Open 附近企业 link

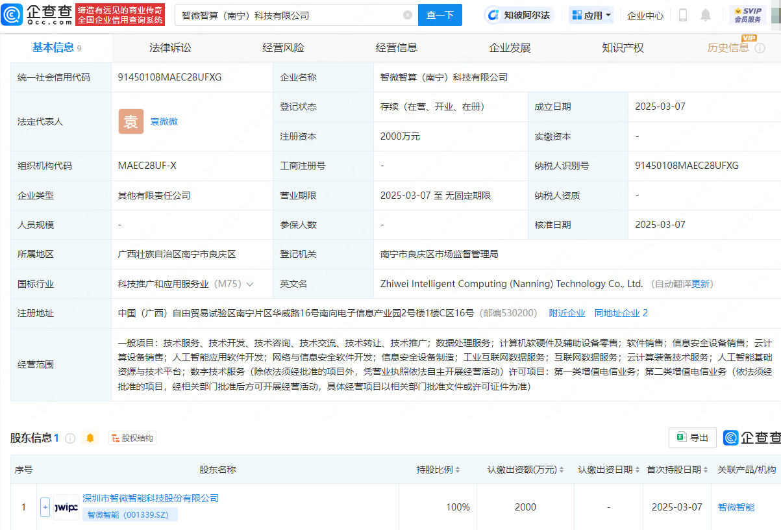click(567, 313)
